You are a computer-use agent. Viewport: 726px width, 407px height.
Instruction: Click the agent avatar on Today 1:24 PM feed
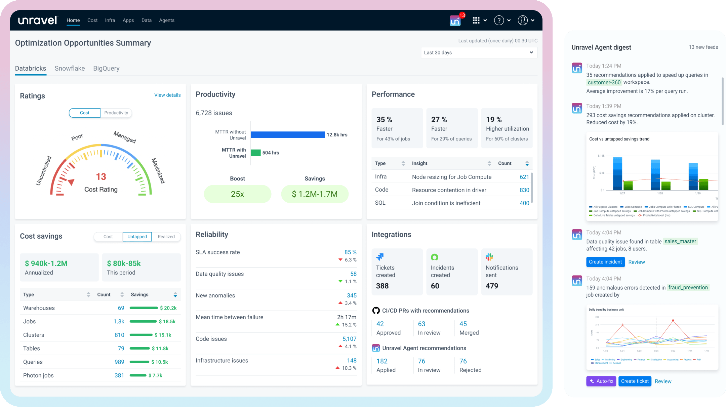[x=577, y=68]
